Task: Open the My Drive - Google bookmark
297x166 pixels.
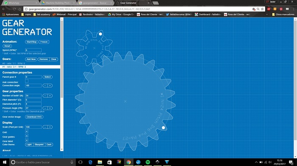Action: tap(121, 14)
